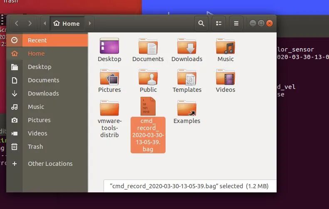329x209 pixels.
Task: Select Home label in the sidebar
Action: [36, 54]
